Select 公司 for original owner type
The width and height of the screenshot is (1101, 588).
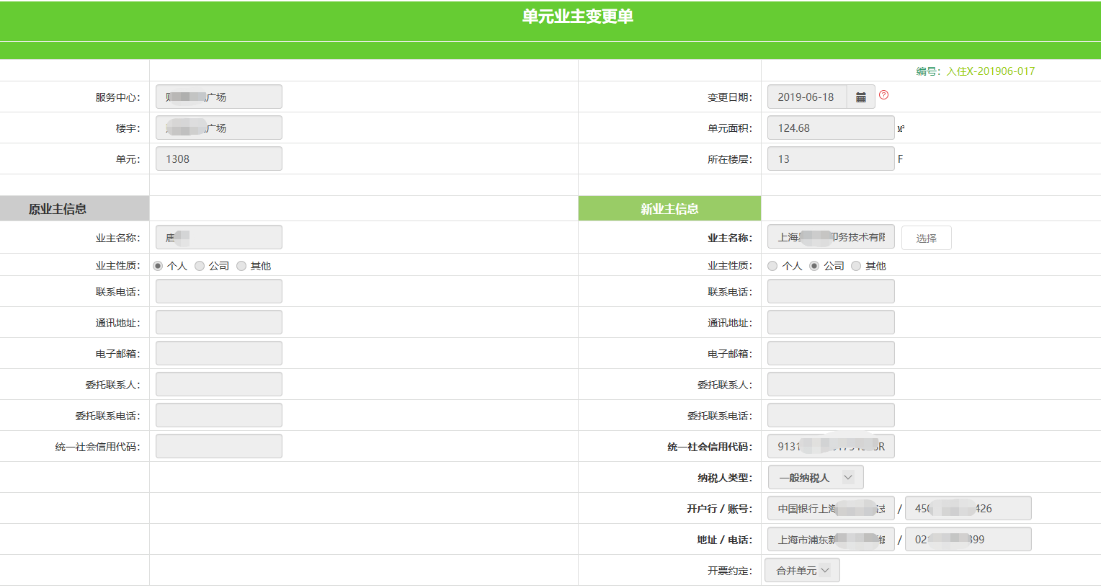tap(200, 266)
